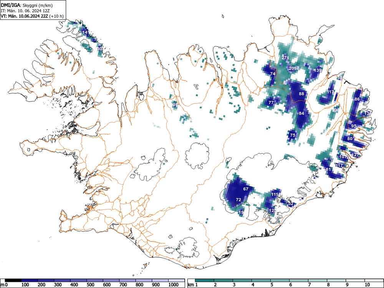Select the 67 value on the glacier

click(x=246, y=189)
